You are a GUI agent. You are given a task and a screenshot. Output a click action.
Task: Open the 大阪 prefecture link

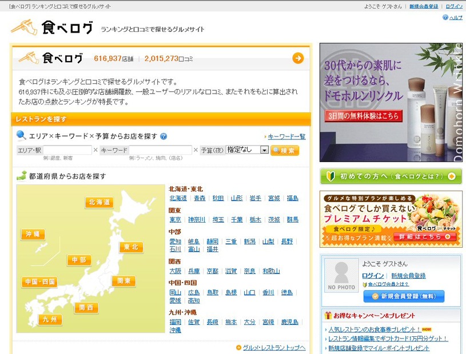pos(176,271)
